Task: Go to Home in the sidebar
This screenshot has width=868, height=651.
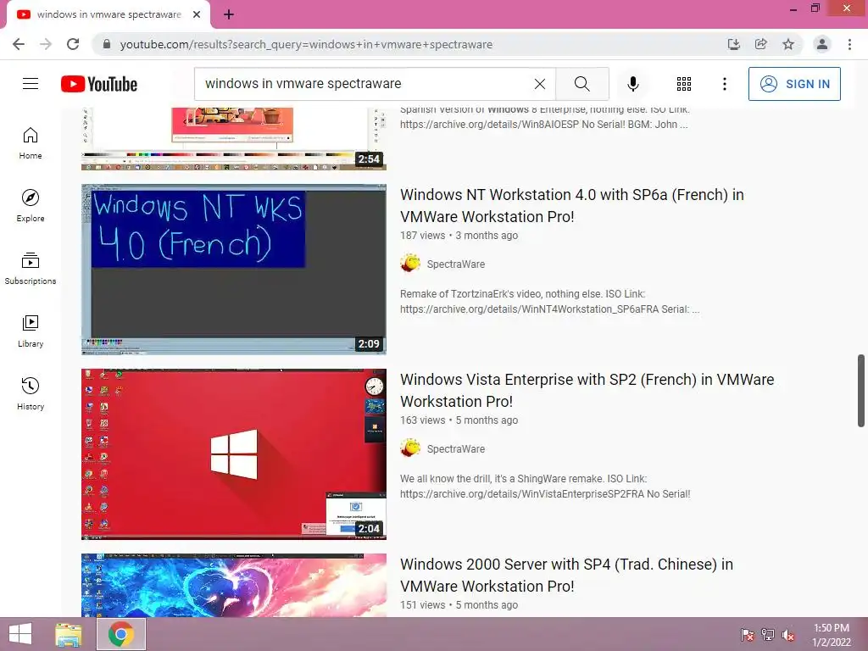Action: (x=31, y=143)
